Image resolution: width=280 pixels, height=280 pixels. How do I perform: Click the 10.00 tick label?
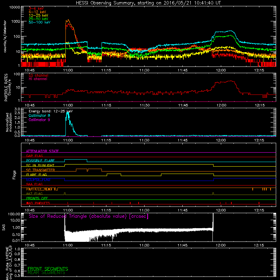[x=15, y=220]
